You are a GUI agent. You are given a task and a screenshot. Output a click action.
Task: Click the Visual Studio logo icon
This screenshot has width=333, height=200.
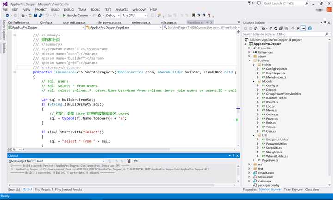tap(5, 4)
